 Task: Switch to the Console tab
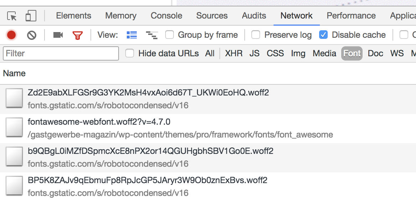click(x=166, y=16)
